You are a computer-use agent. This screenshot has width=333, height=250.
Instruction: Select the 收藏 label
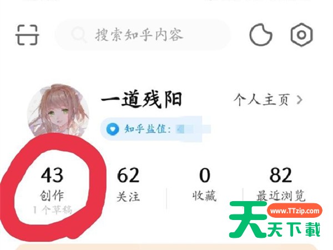pyautogui.click(x=204, y=196)
